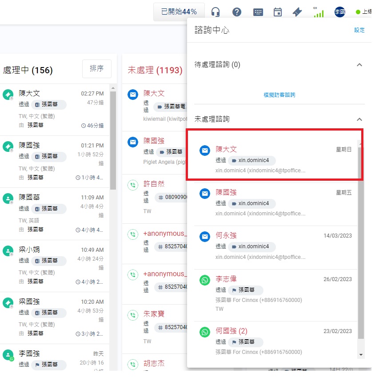Open 設定 link in enquiry center
379x377 pixels.
point(359,30)
